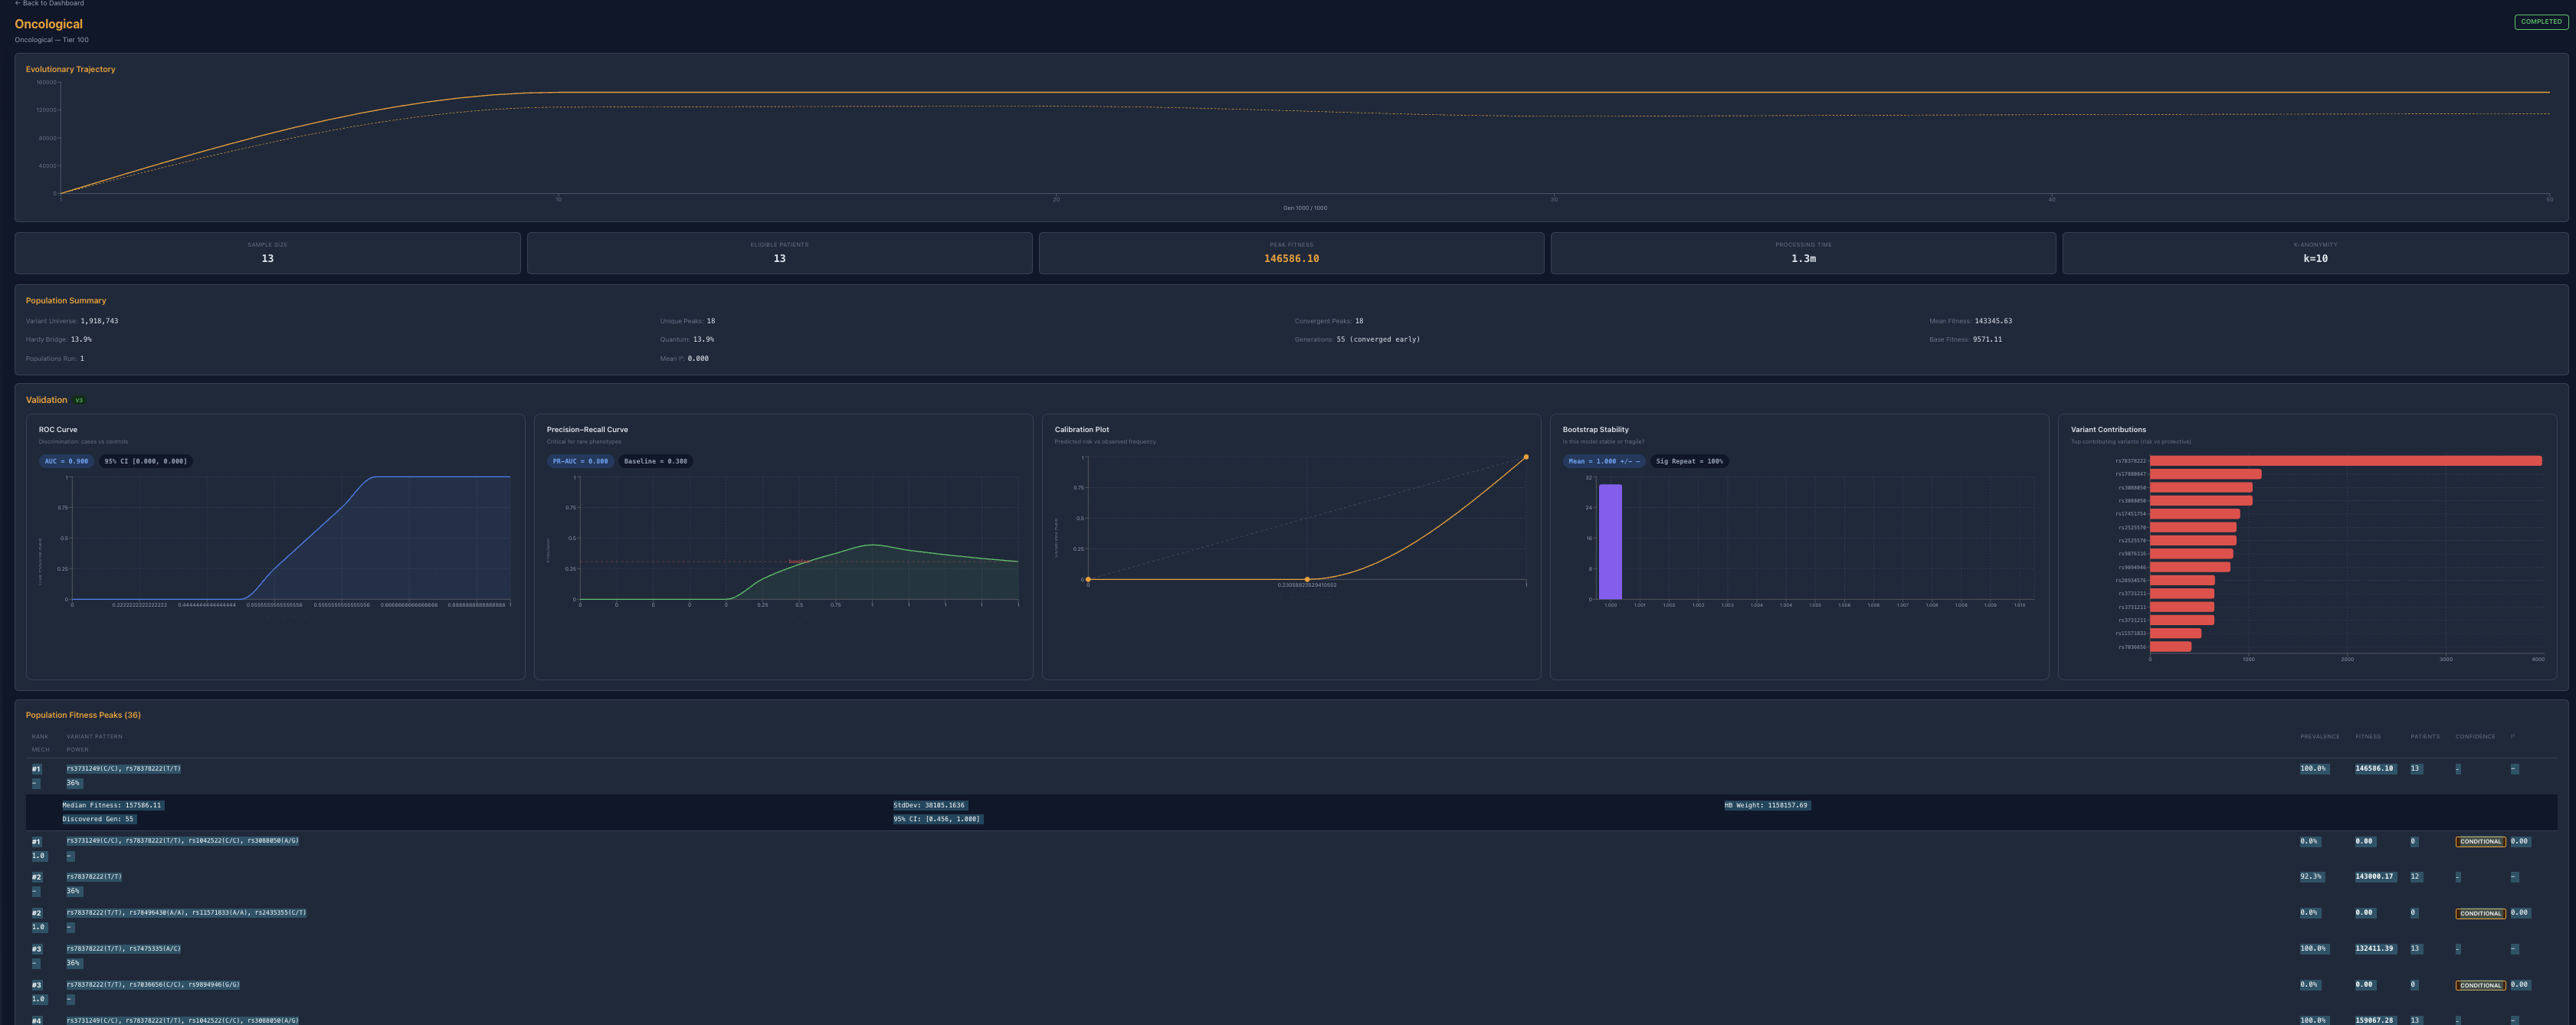Click the Peak Fitness 146586.10 stat card

[1290, 253]
